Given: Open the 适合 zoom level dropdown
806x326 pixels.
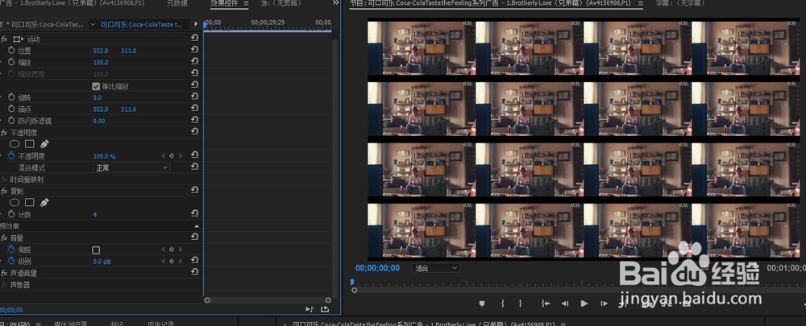Looking at the screenshot, I should 435,268.
